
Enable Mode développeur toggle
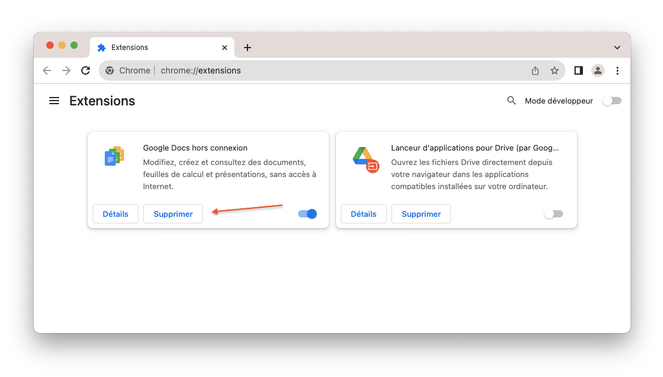[612, 101]
